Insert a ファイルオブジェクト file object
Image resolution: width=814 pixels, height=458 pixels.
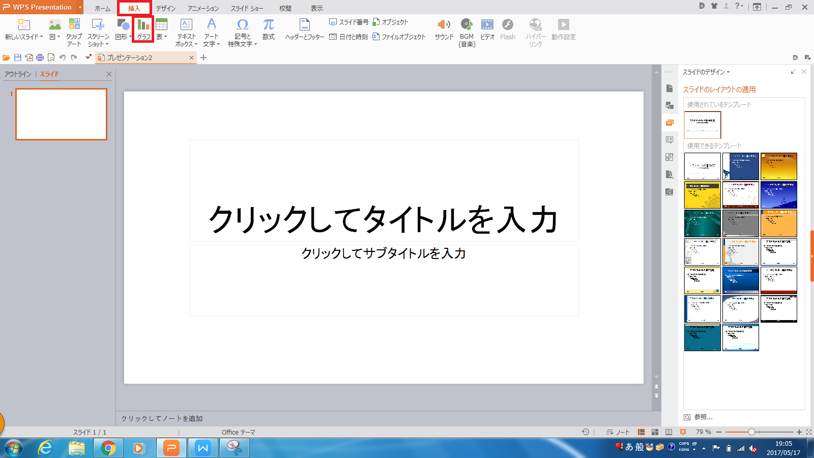399,37
